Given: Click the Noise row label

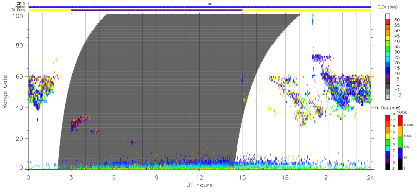Looking at the screenshot, I should click(x=20, y=7).
